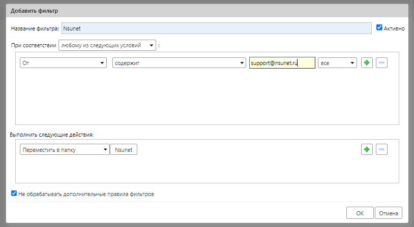Remove the move-to-folder action with minus icon
The width and height of the screenshot is (414, 227).
381,149
